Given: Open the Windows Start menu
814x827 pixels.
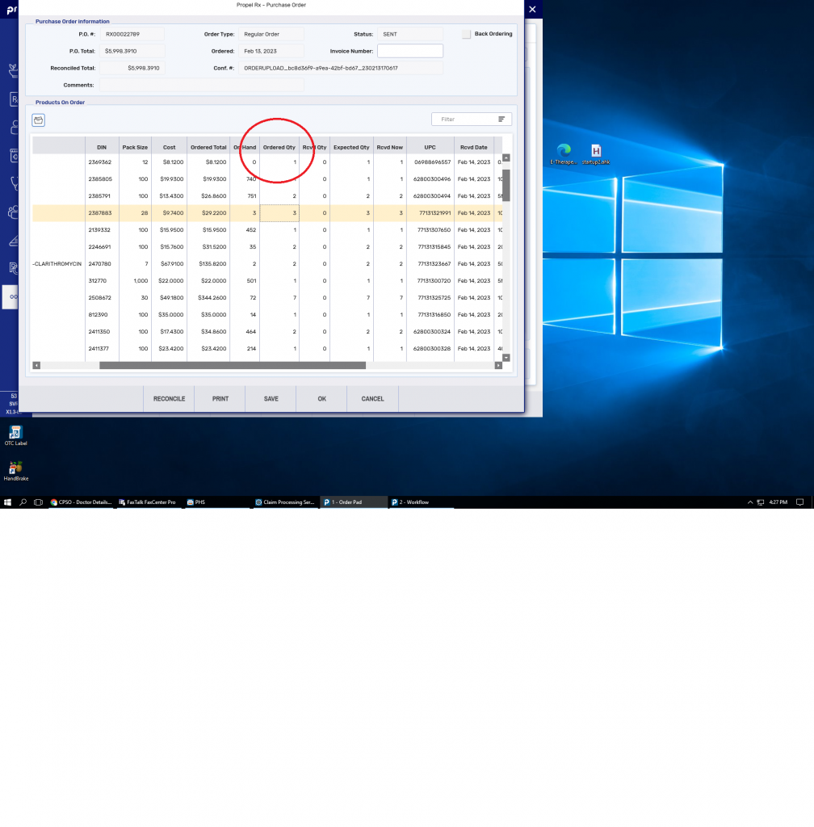Looking at the screenshot, I should click(7, 502).
